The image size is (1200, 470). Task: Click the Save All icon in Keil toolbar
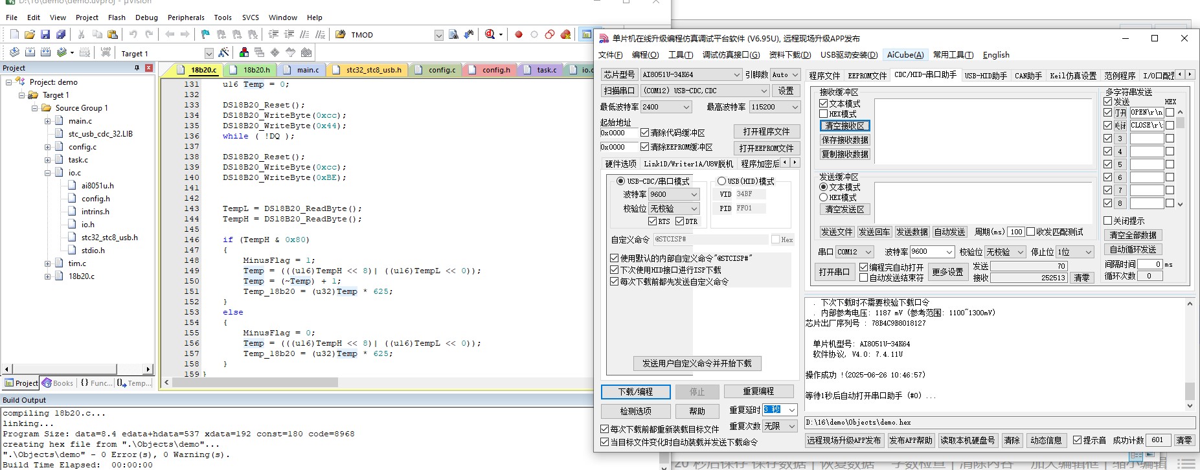pos(61,34)
